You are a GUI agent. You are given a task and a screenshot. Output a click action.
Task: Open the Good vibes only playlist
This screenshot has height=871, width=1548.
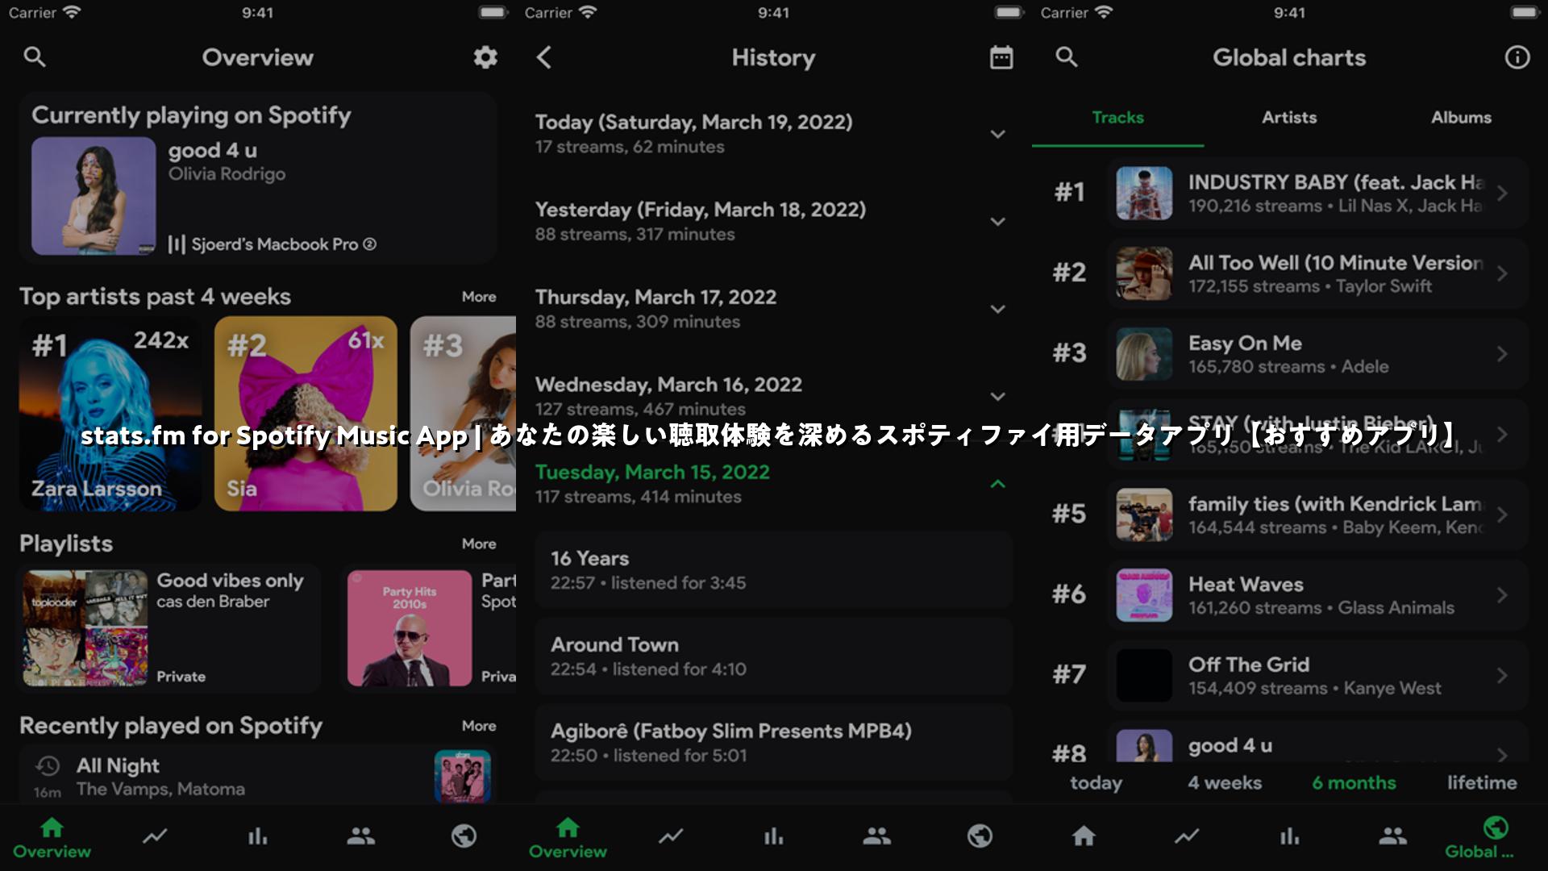(169, 628)
